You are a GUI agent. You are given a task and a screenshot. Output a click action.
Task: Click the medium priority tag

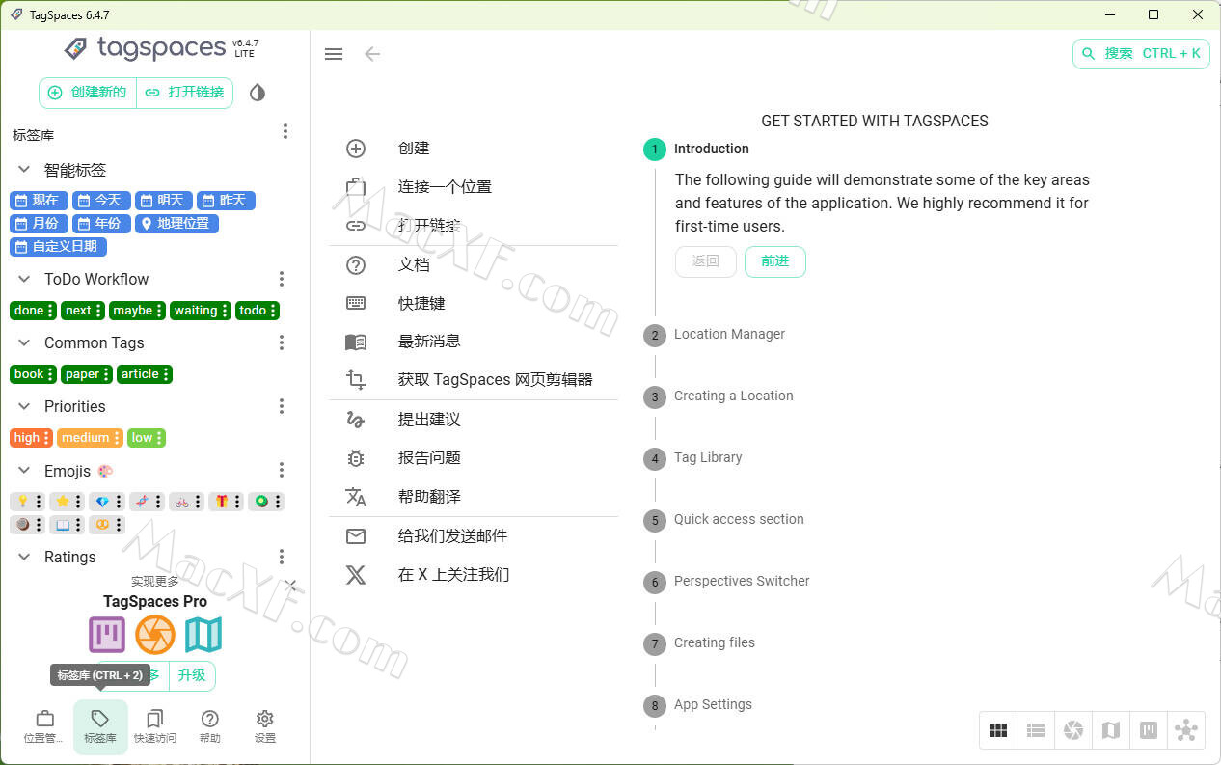pyautogui.click(x=90, y=438)
